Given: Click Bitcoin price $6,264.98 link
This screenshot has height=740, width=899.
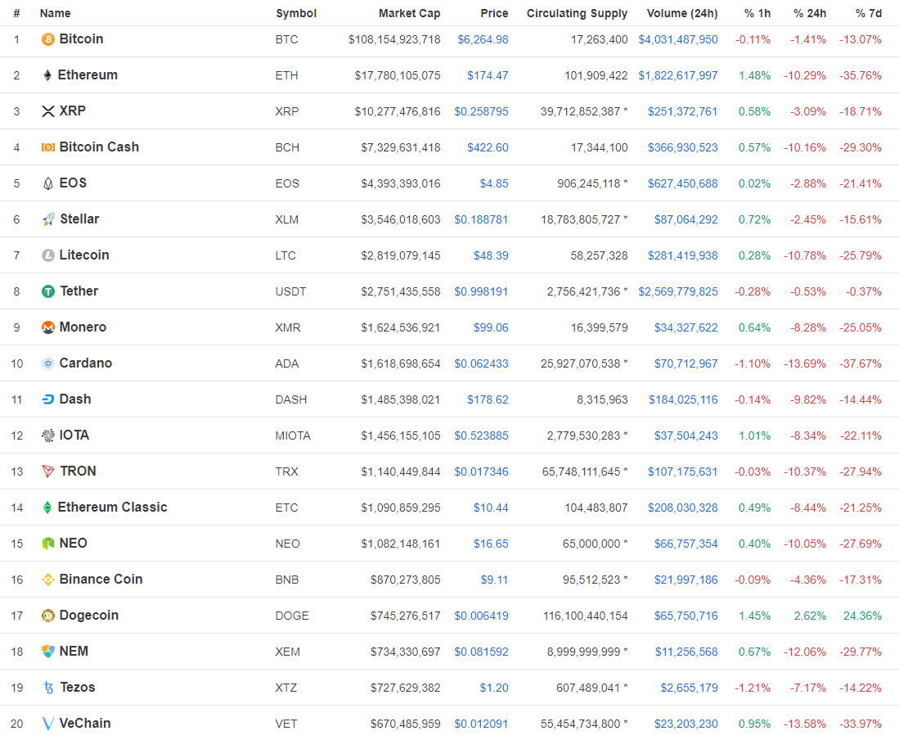Looking at the screenshot, I should (x=483, y=39).
